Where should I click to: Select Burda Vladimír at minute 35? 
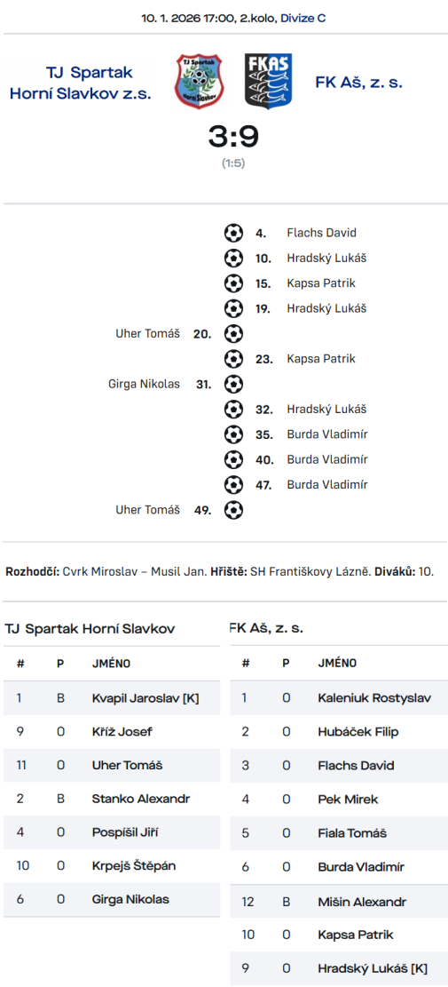[x=327, y=434]
